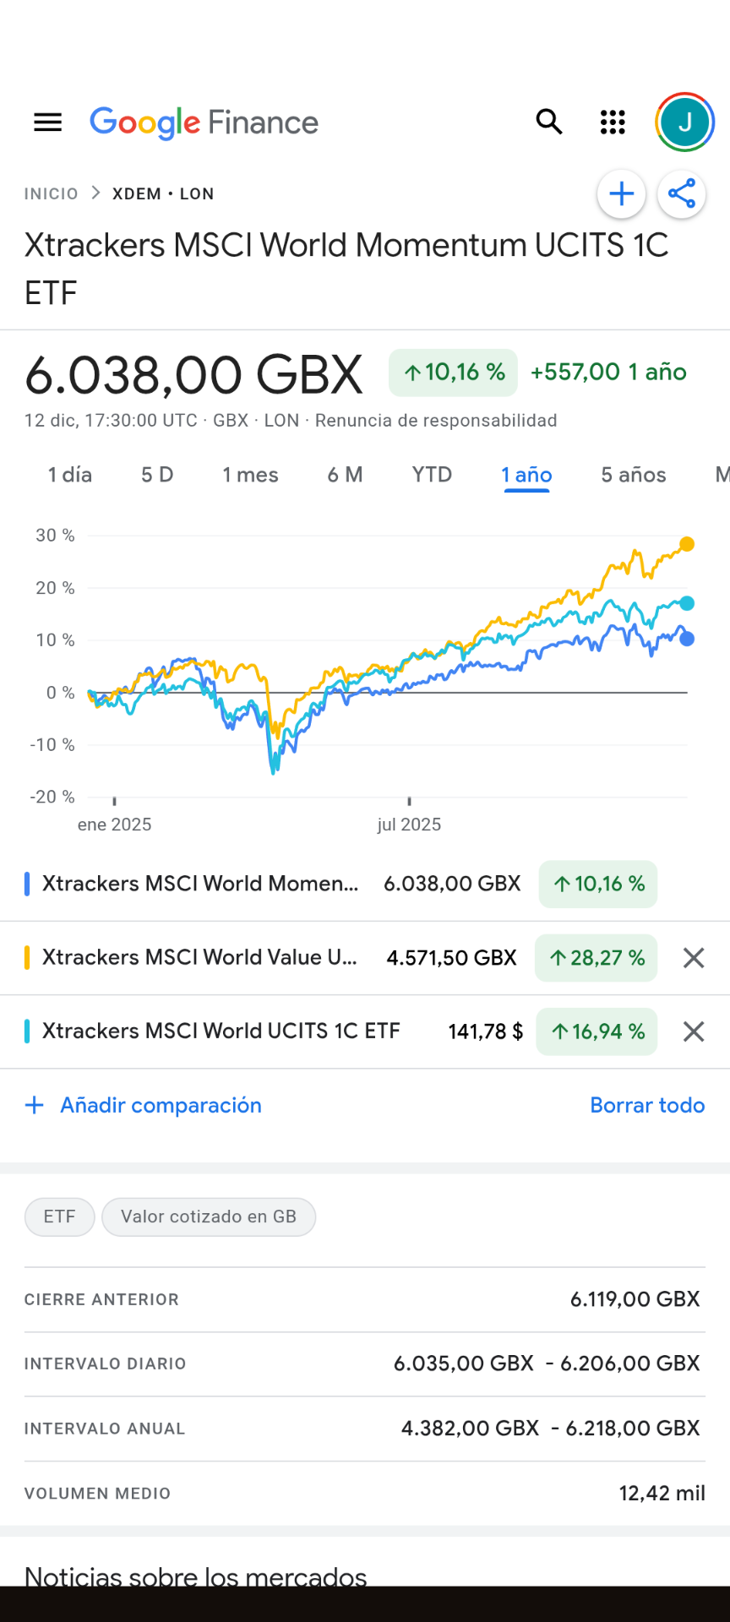Remove Xtrackers MSCI World UCITS 1C comparison
Image resolution: width=730 pixels, height=1622 pixels.
pos(694,1031)
